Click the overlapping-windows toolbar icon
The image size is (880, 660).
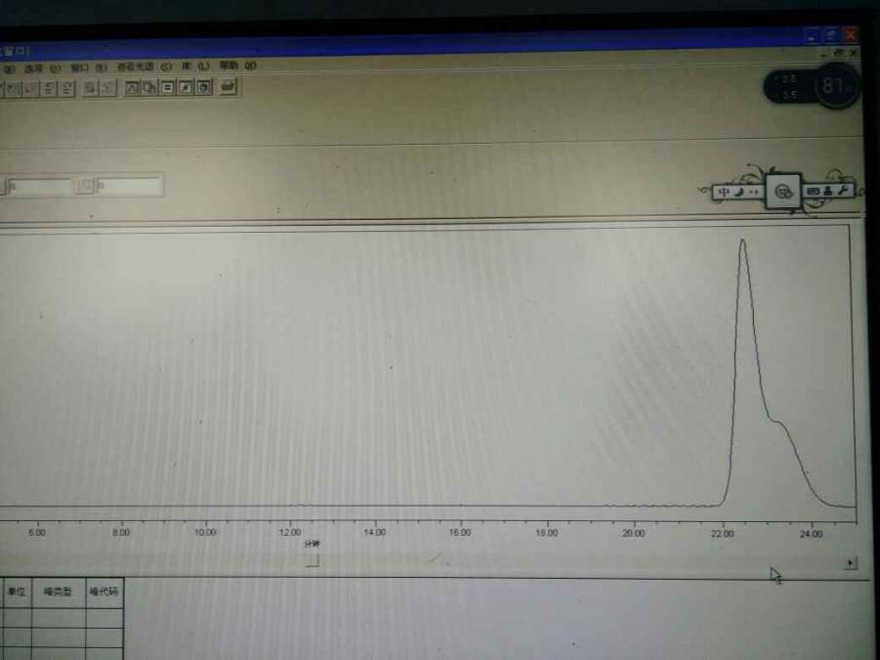click(x=150, y=88)
